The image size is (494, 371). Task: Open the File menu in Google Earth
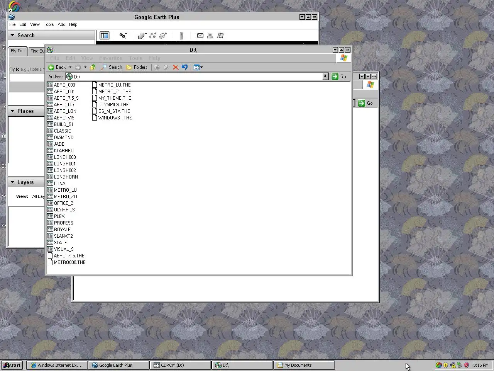[x=12, y=24]
